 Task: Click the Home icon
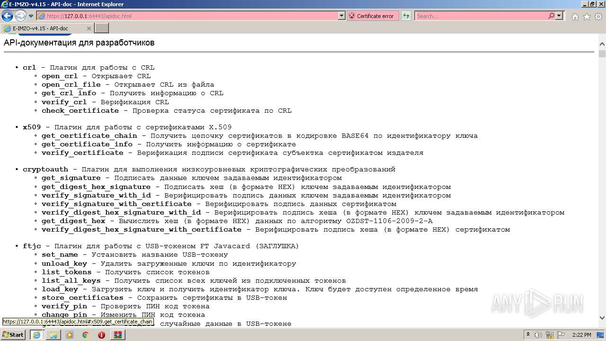coord(575,17)
